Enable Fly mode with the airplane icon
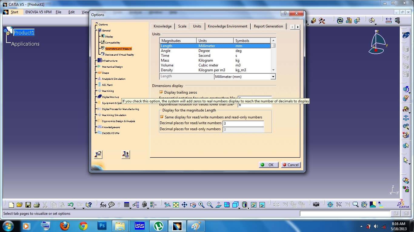414x232 pixels. [x=167, y=205]
